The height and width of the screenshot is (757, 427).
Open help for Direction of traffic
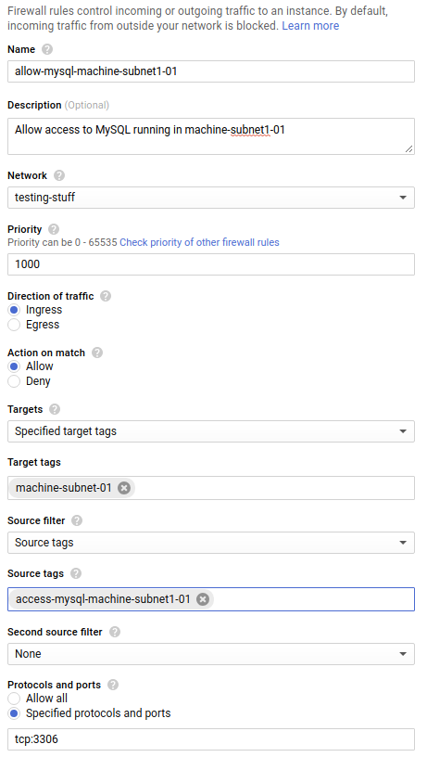click(x=106, y=296)
